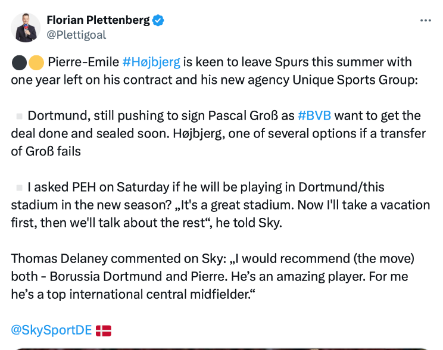This screenshot has width=443, height=350.
Task: Click the Danish flag emoji
Action: [x=104, y=330]
